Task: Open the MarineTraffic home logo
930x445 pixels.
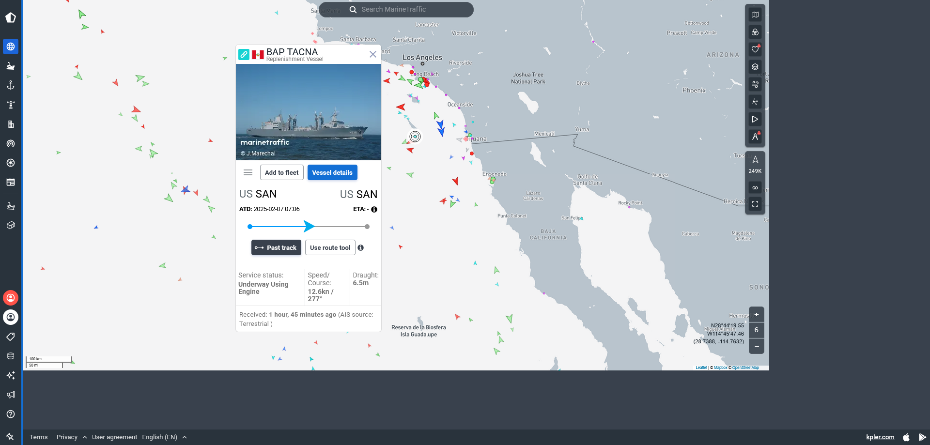Action: point(11,18)
